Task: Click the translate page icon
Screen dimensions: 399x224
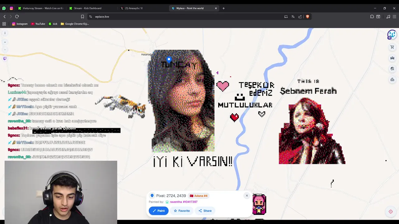Action: click(293, 16)
